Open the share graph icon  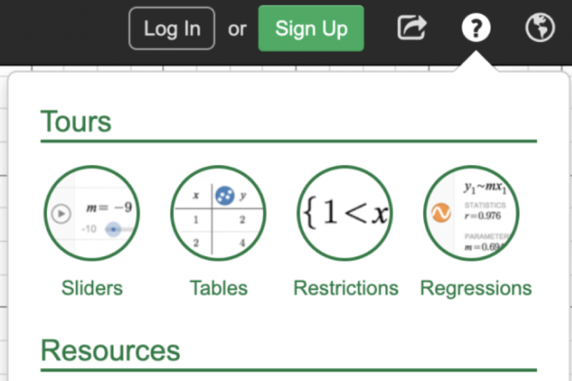tap(411, 28)
